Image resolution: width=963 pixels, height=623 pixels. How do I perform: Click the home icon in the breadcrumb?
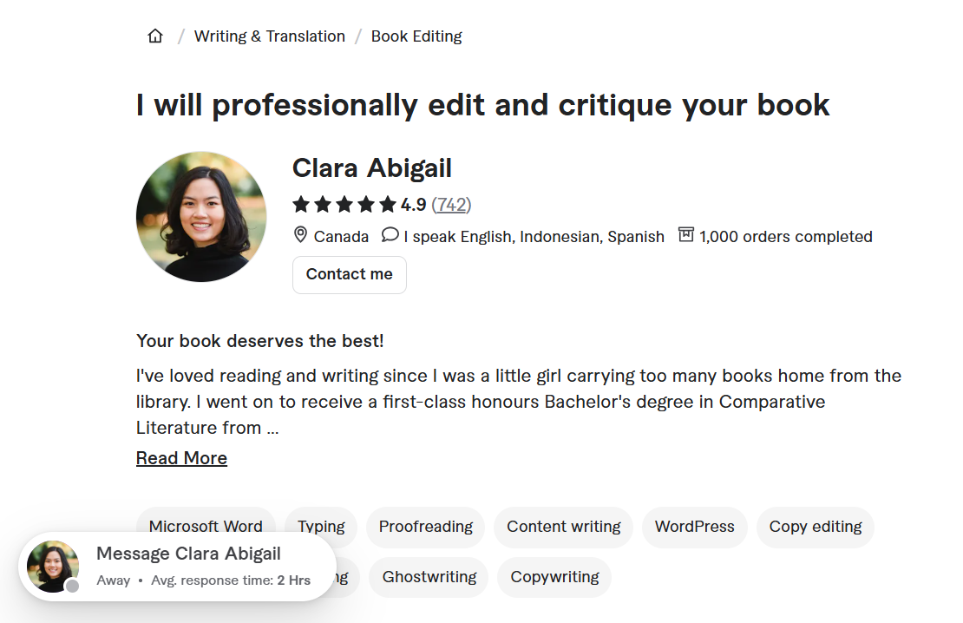(x=154, y=36)
